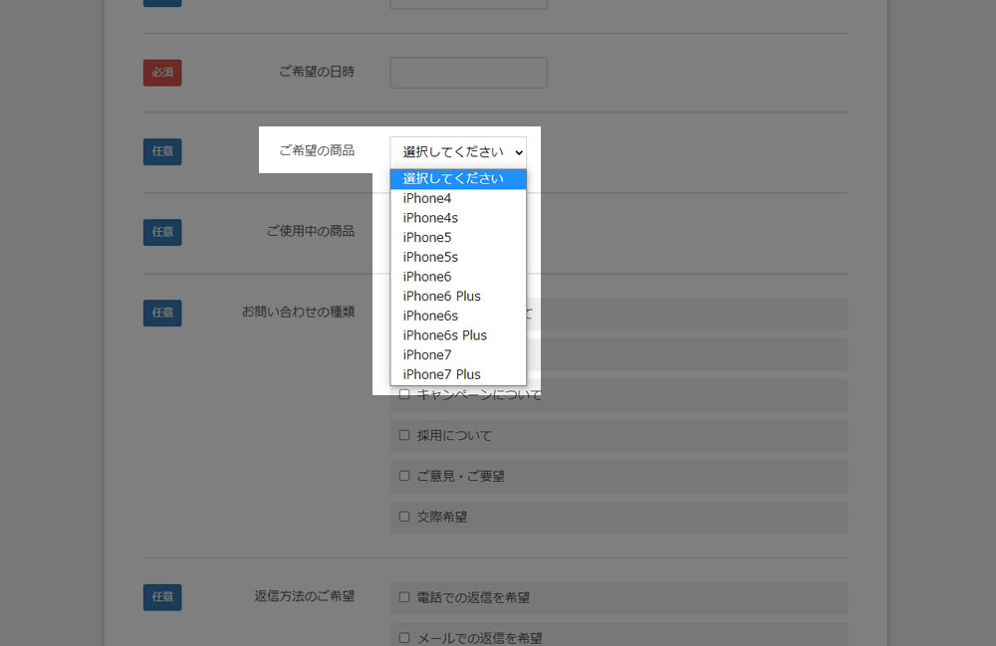Check the キャンペーンについて checkbox
Image resolution: width=996 pixels, height=646 pixels.
point(404,395)
